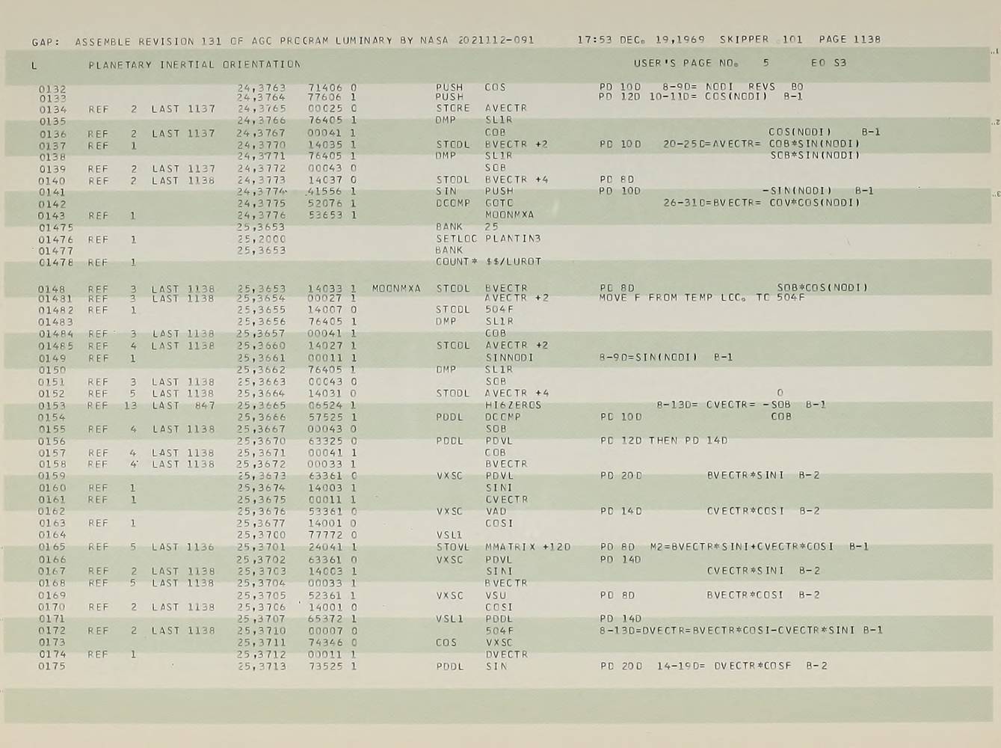Viewport: 1001px width, 748px height.
Task: Click octal word '00025' on line 0134
Action: coord(325,108)
